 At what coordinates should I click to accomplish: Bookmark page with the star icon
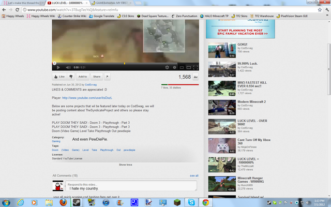click(320, 10)
